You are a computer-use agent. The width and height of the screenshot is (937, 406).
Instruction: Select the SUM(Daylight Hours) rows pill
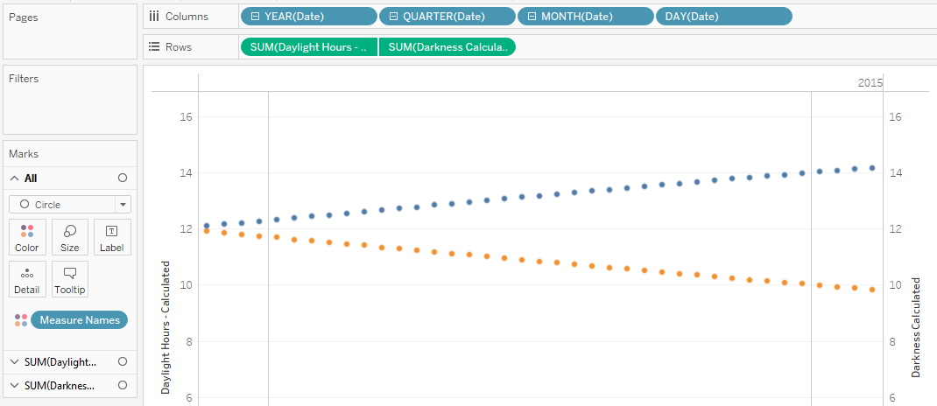tap(309, 47)
